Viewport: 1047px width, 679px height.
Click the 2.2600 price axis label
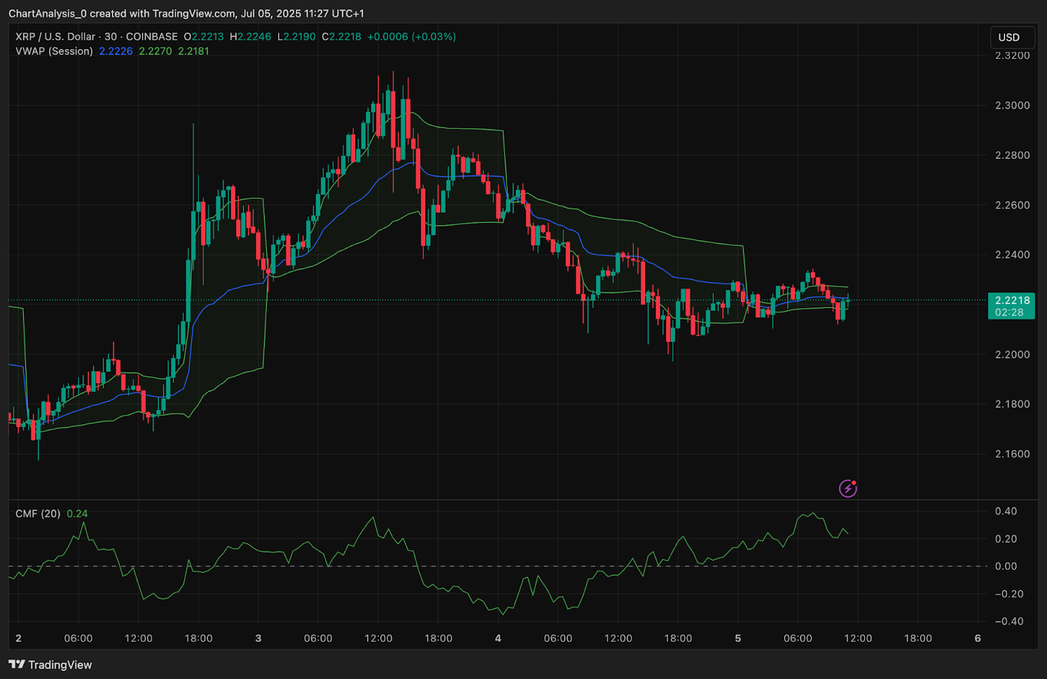pos(1012,205)
